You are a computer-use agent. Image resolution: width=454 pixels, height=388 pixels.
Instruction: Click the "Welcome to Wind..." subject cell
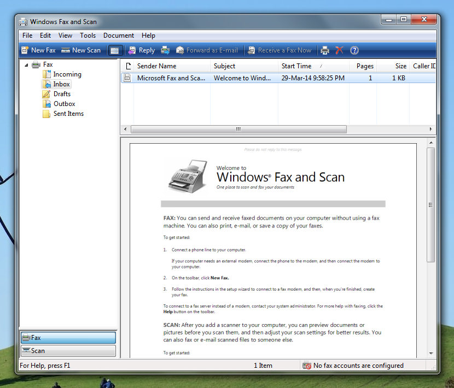pos(242,78)
